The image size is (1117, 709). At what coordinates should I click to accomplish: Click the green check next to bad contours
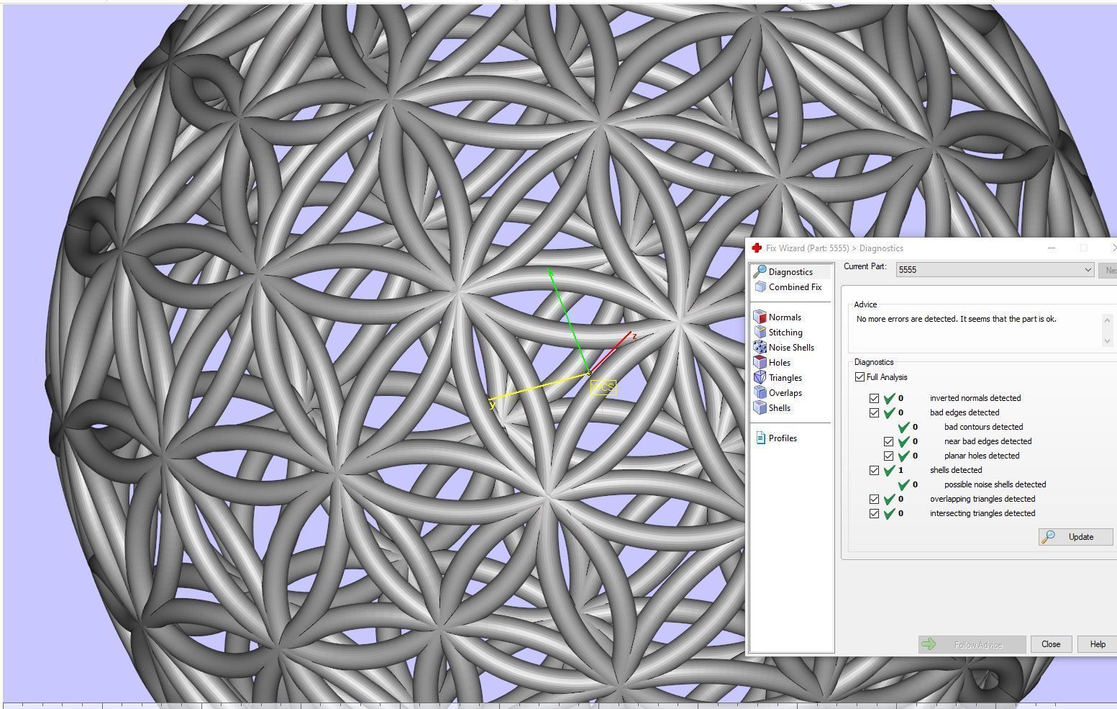coord(903,427)
